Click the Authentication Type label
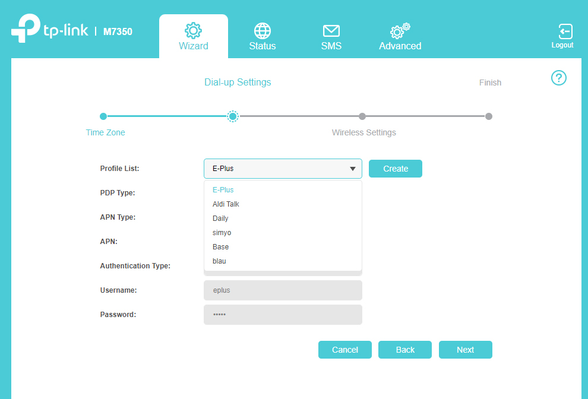The height and width of the screenshot is (399, 588). [135, 266]
